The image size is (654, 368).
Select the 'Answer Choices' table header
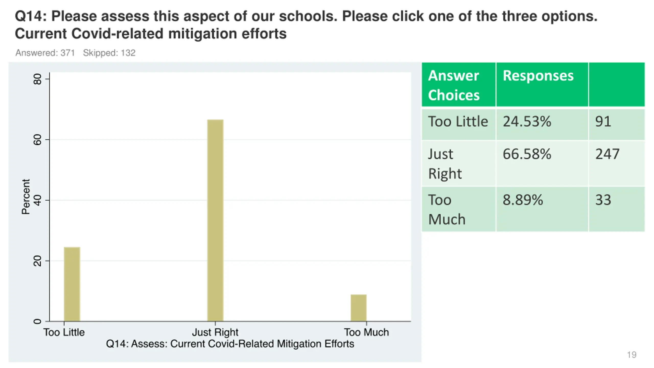pos(459,85)
